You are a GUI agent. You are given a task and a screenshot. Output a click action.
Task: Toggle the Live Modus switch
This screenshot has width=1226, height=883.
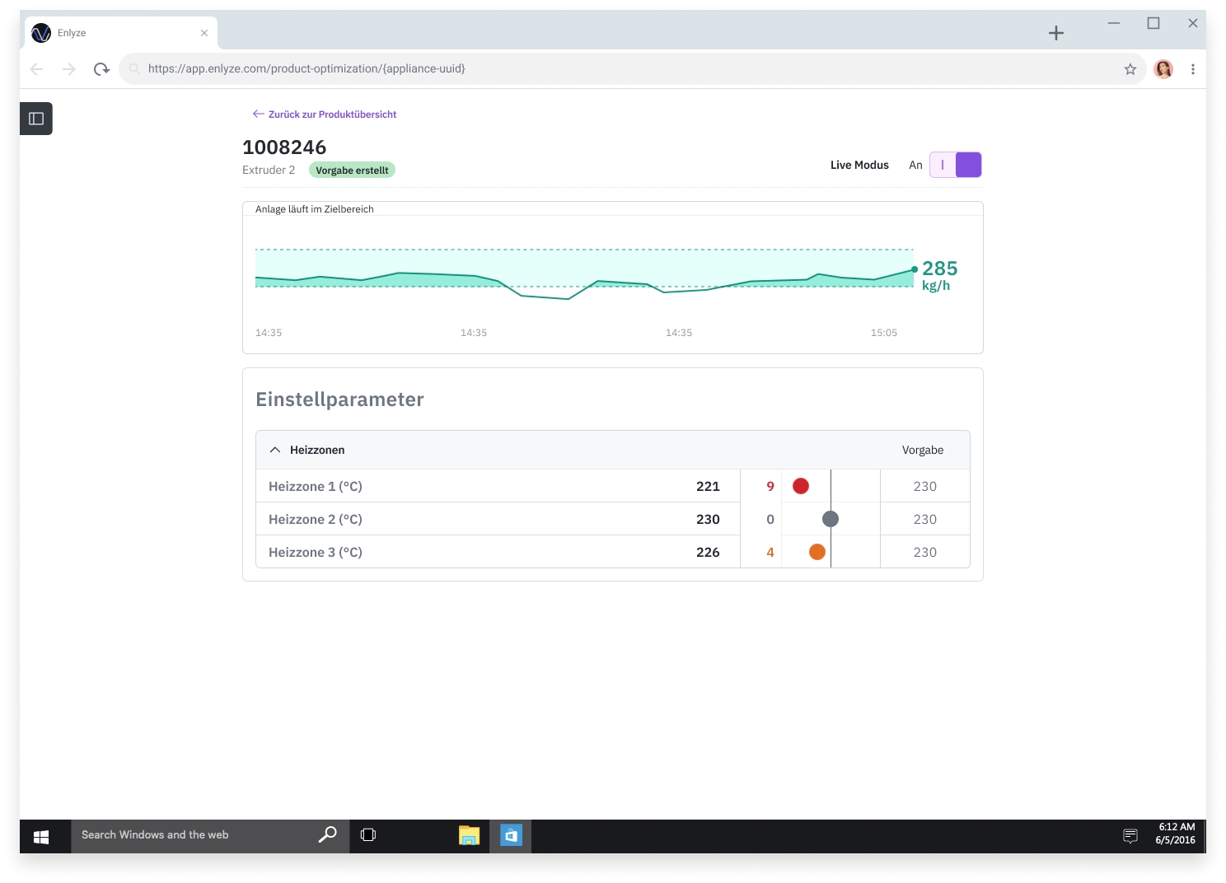coord(955,165)
